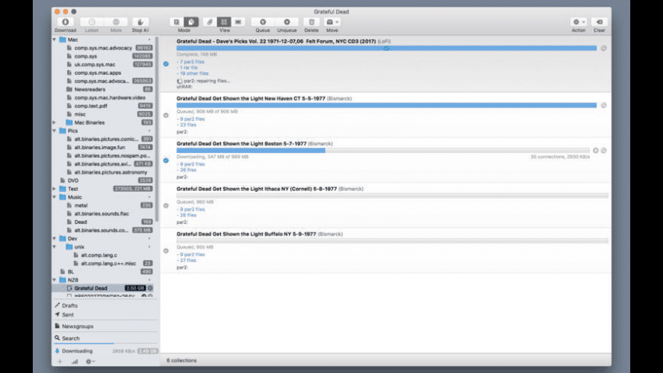The width and height of the screenshot is (663, 373).
Task: Click the clock icon on Boston download row
Action: [x=604, y=151]
